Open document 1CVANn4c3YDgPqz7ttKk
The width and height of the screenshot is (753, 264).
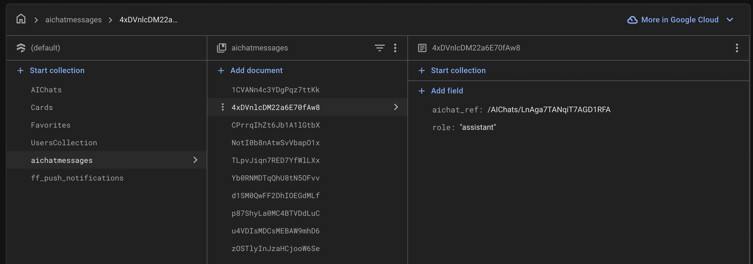[x=275, y=90]
